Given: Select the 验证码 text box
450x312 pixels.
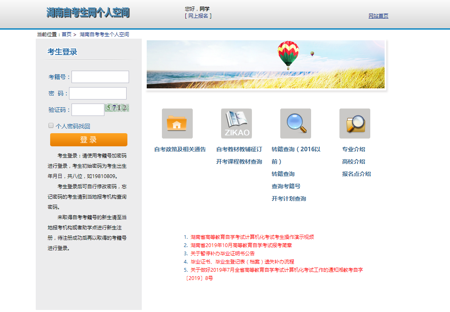Looking at the screenshot, I should 88,110.
